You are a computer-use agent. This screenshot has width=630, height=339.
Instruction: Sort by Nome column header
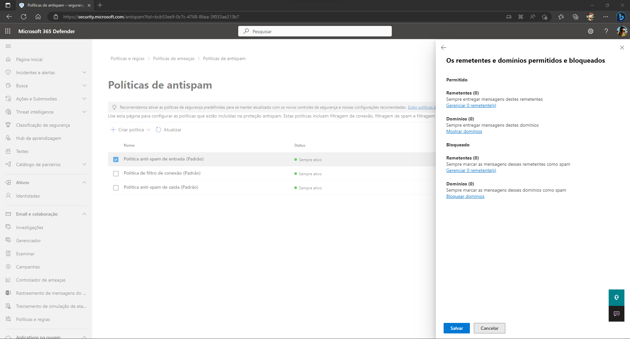click(129, 145)
